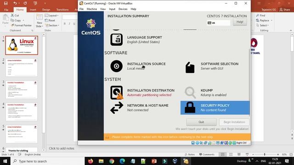Screen dimensions: 294x165
Task: Toggle the Comments pane in PowerPoint
Action: [x=207, y=154]
